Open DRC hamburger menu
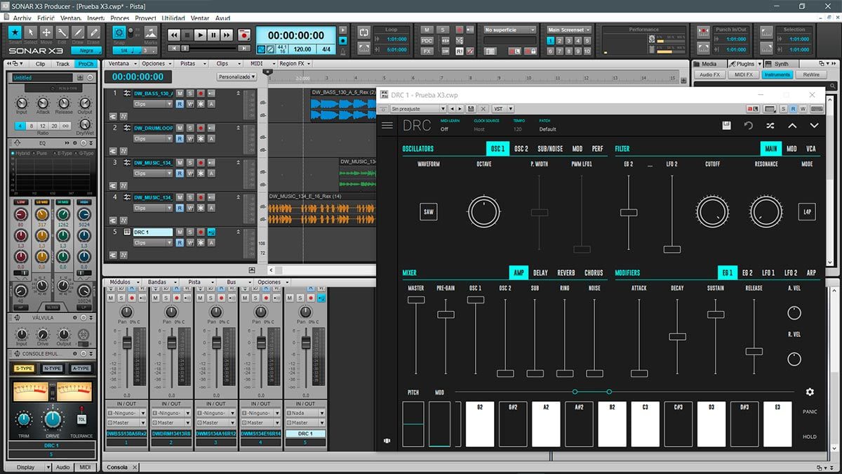This screenshot has width=842, height=474. [387, 126]
